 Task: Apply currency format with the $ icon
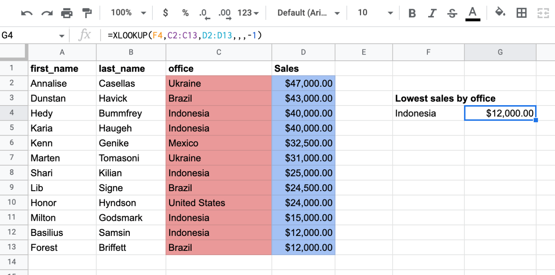(x=165, y=13)
